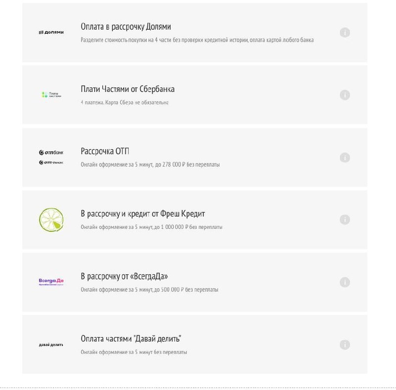Pick "В рассрочку и кредит от Фреш Кредит"
This screenshot has height=390, width=396.
coord(142,214)
